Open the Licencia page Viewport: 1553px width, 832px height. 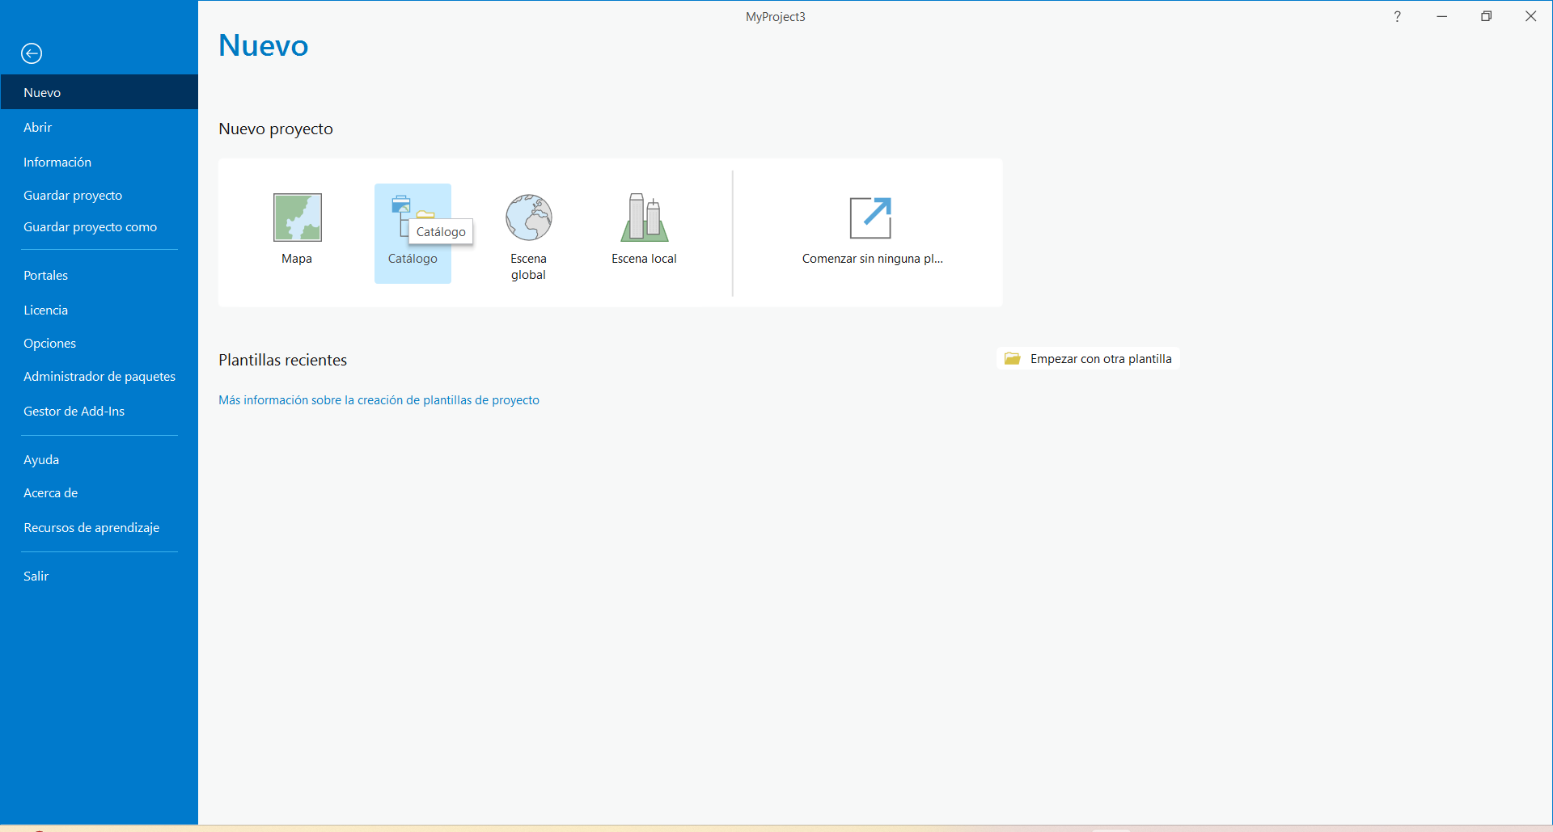click(45, 310)
